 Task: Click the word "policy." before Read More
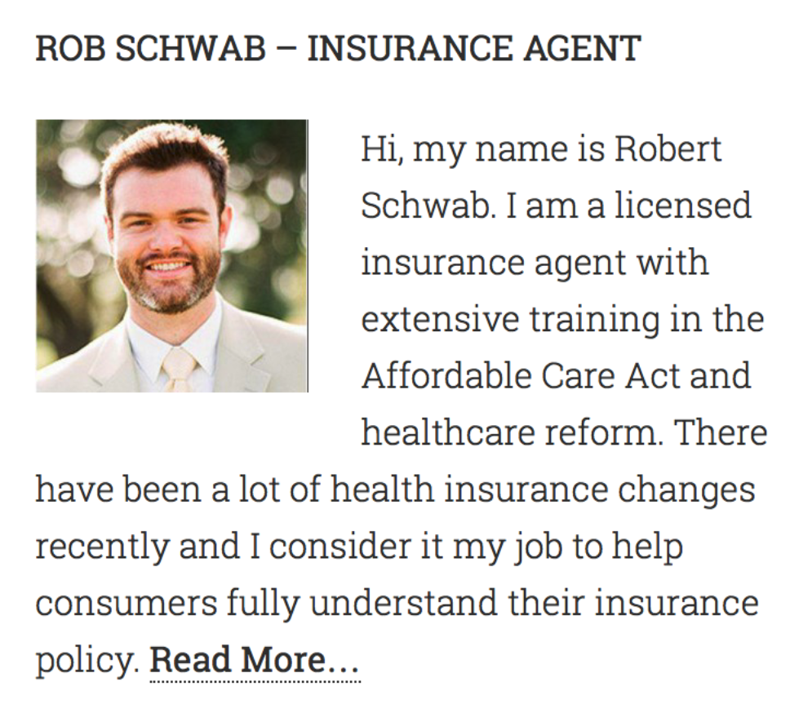[x=87, y=661]
